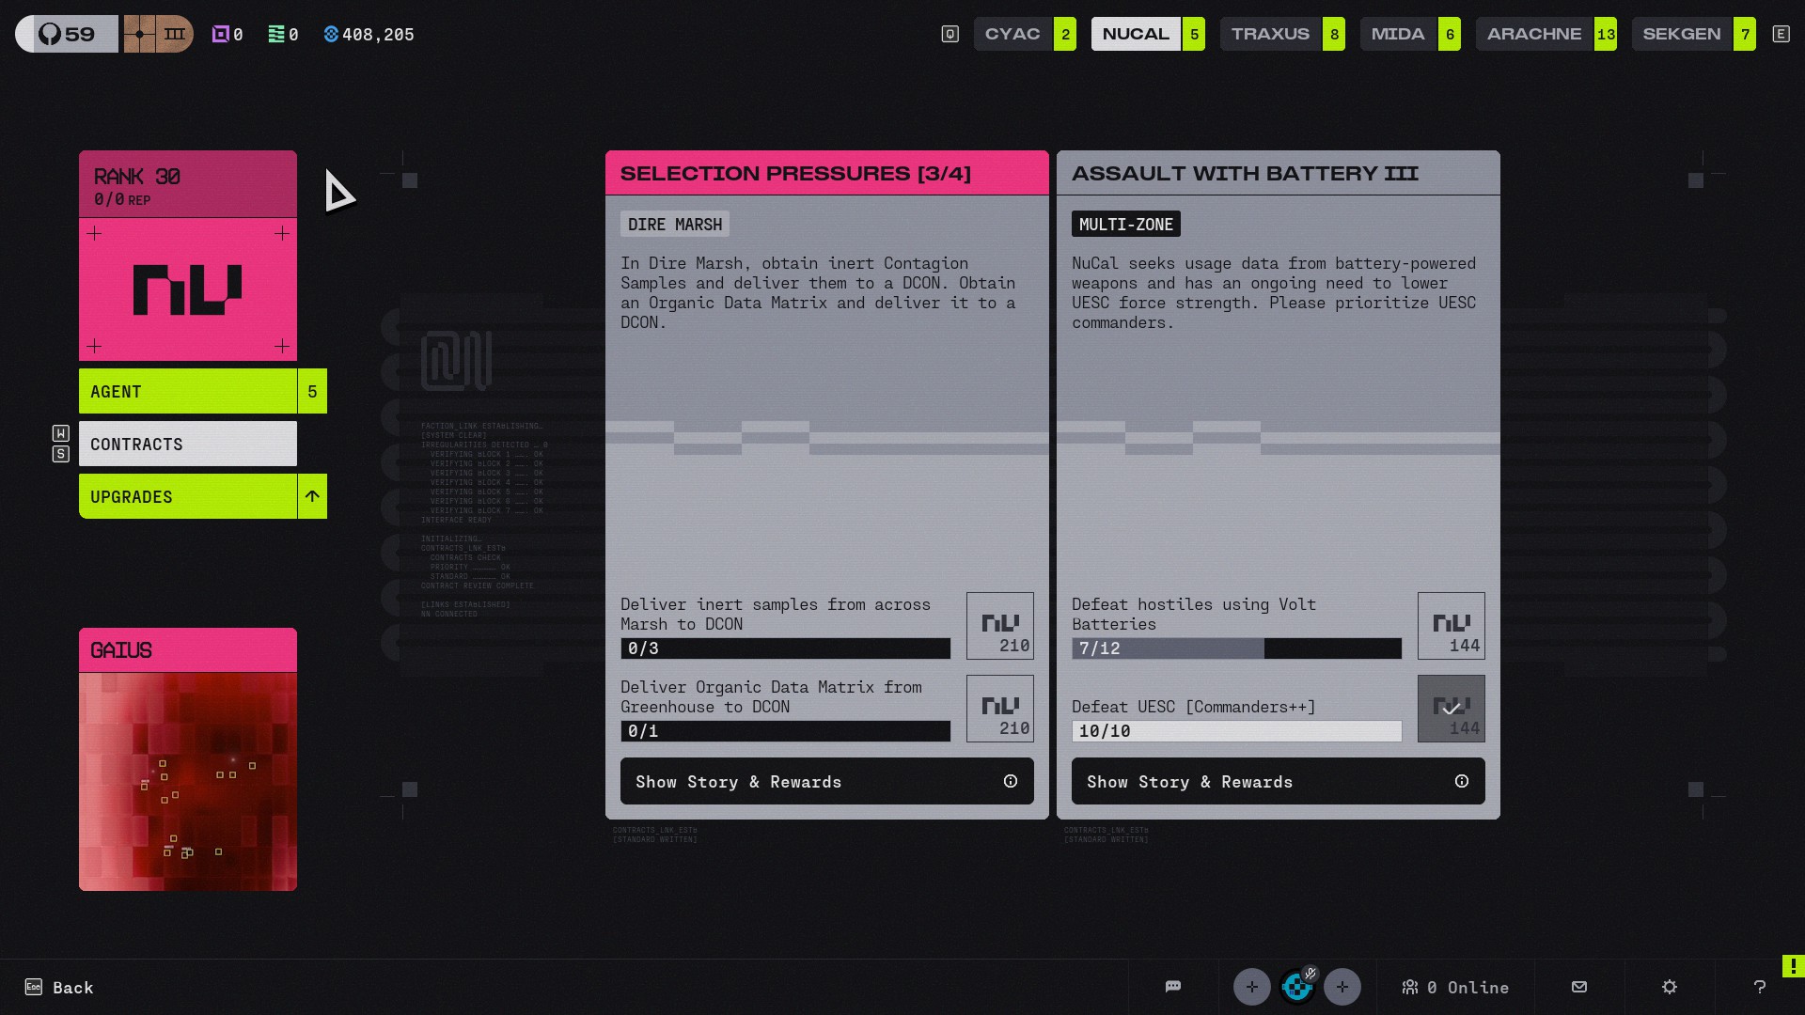
Task: Open the chat bubble icon
Action: [x=1172, y=987]
